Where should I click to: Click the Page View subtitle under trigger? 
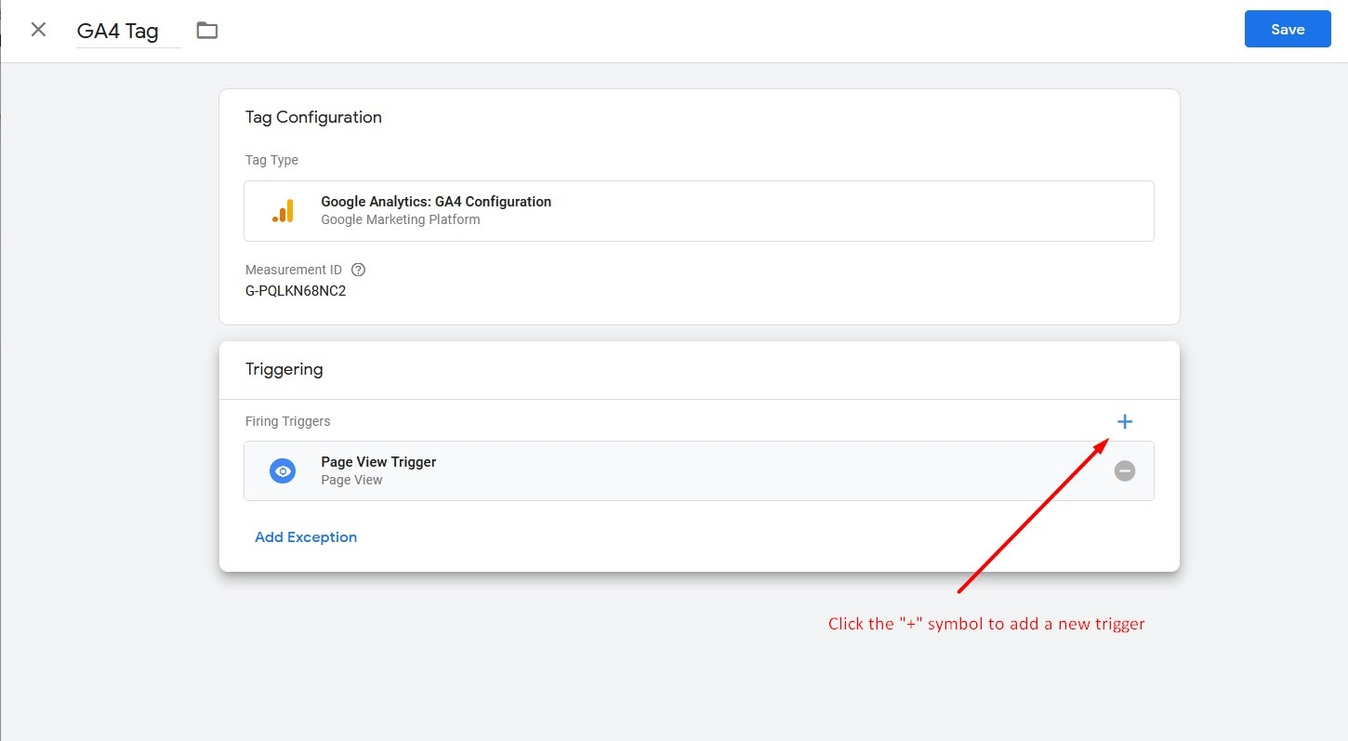tap(351, 481)
